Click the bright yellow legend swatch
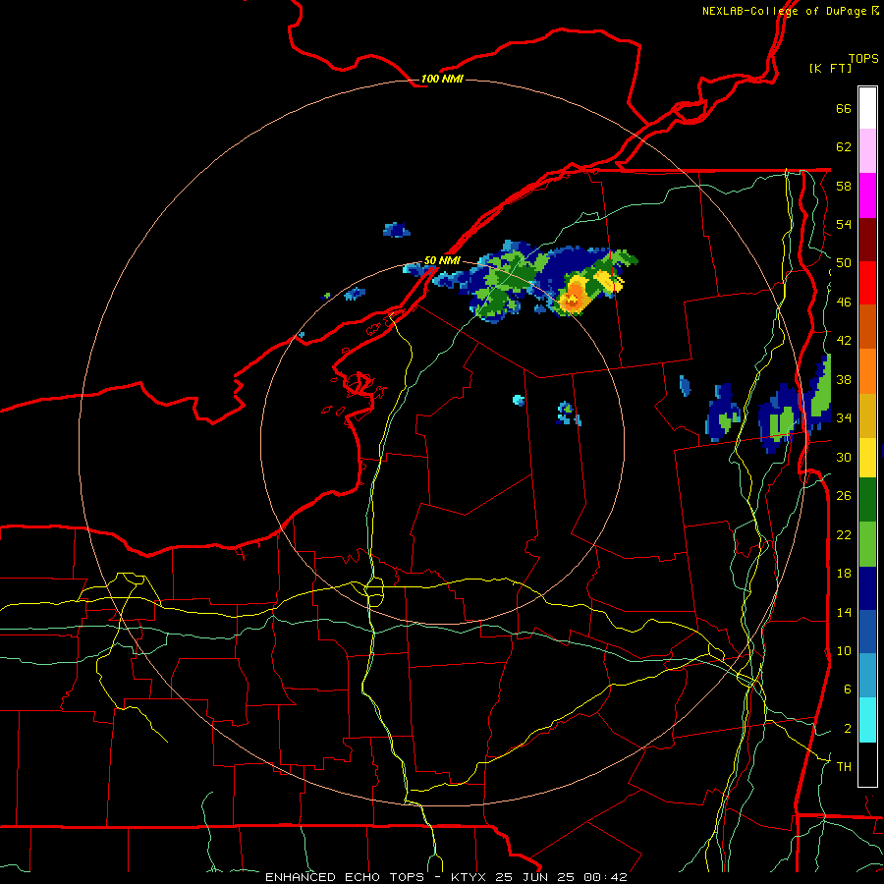Screen dimensions: 884x884 (867, 457)
